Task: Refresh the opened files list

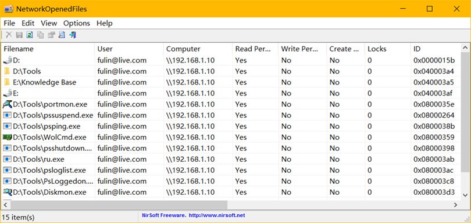Action: (x=30, y=35)
